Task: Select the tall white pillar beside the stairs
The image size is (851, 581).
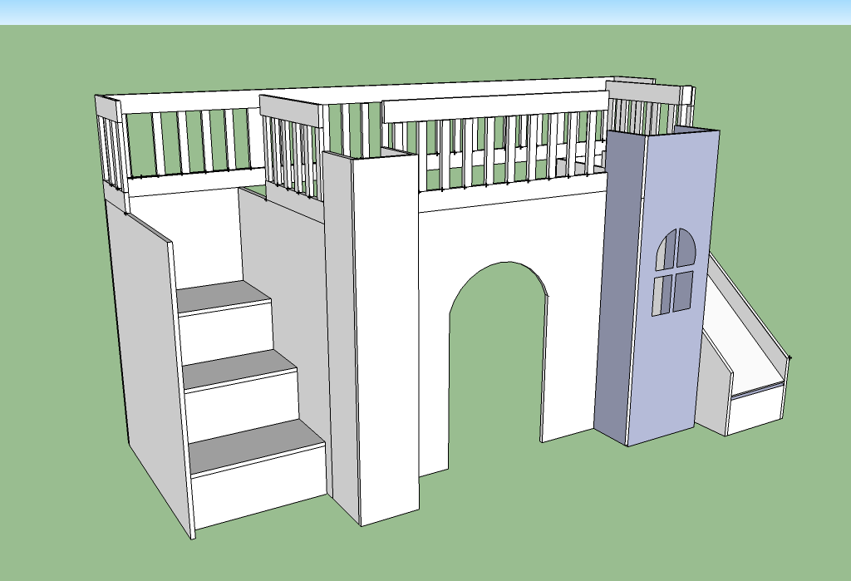Action: click(386, 340)
